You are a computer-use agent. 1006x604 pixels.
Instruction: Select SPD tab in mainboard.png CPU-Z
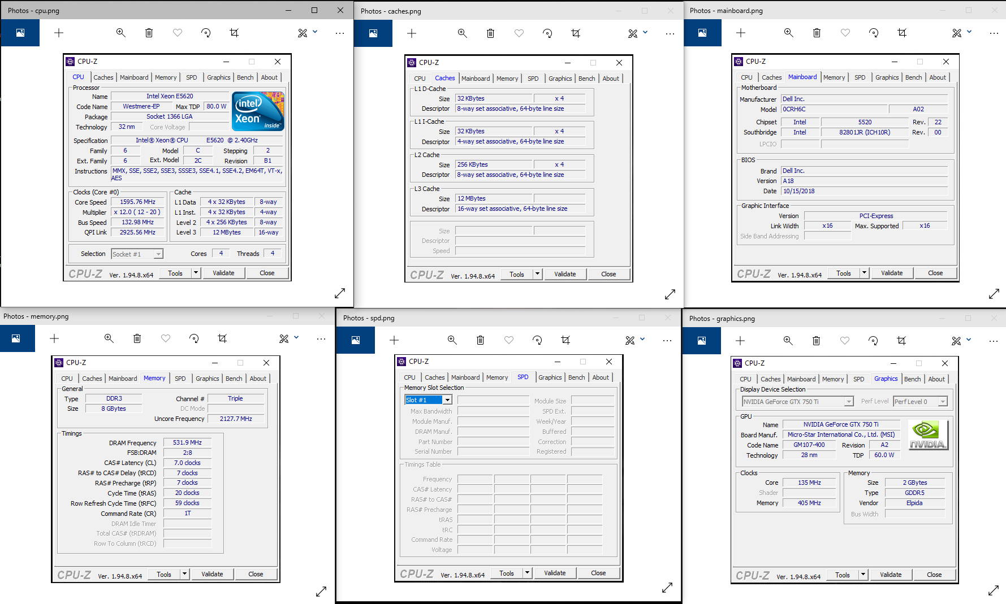pyautogui.click(x=860, y=77)
